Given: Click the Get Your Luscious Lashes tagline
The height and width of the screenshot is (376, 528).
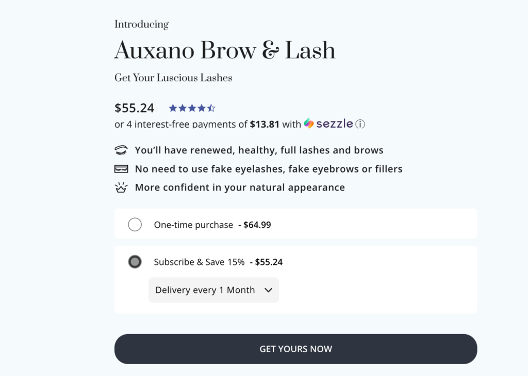Looking at the screenshot, I should point(173,78).
